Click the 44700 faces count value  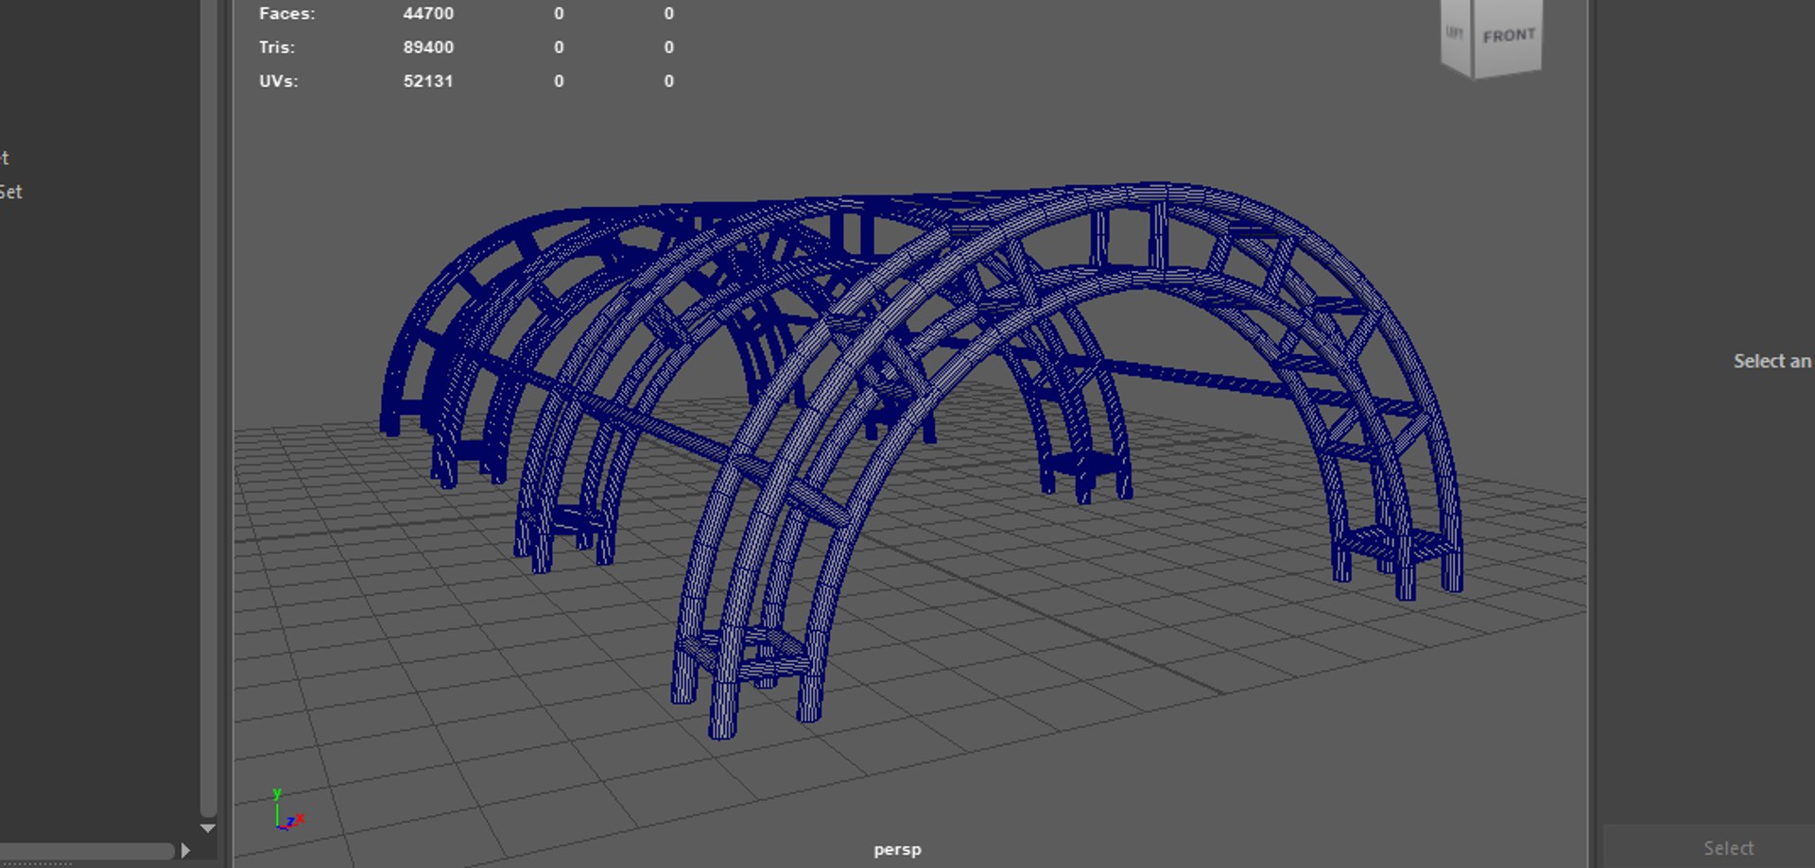point(428,14)
